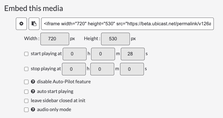Copy embed code with clipboard icon
Screen dimensions: 223x118
click(x=34, y=24)
